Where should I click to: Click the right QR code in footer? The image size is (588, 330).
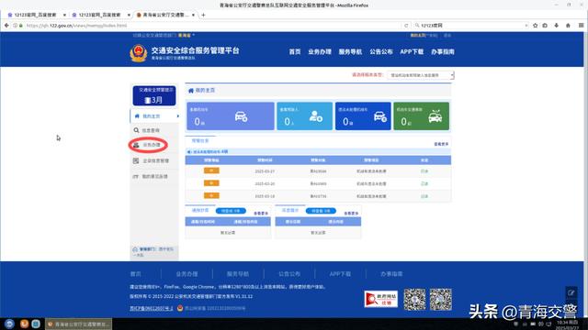[x=441, y=300]
